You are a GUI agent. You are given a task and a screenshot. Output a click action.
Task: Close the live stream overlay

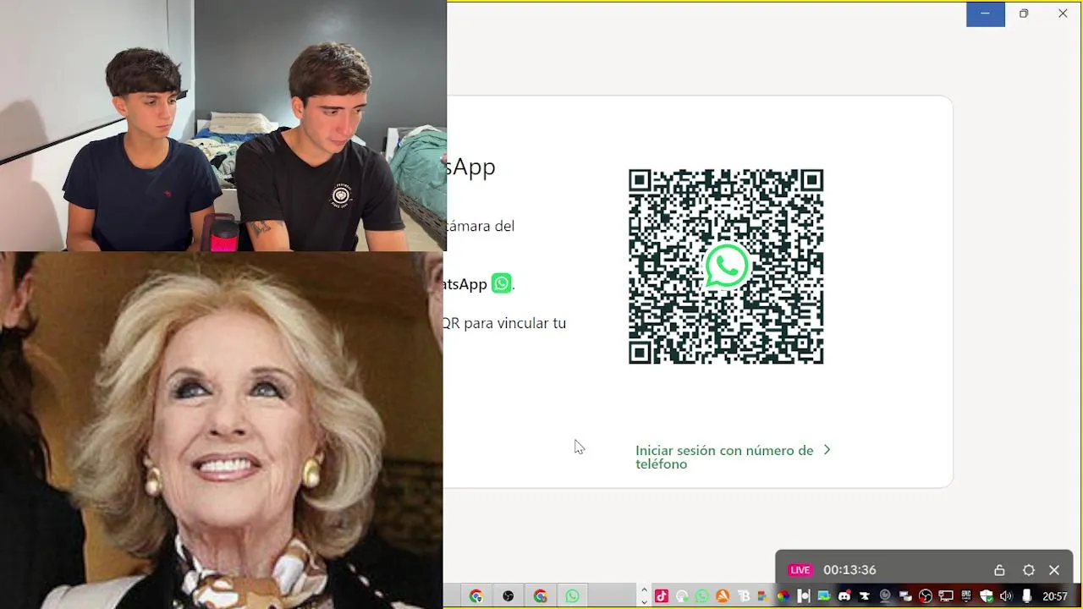coord(1054,570)
